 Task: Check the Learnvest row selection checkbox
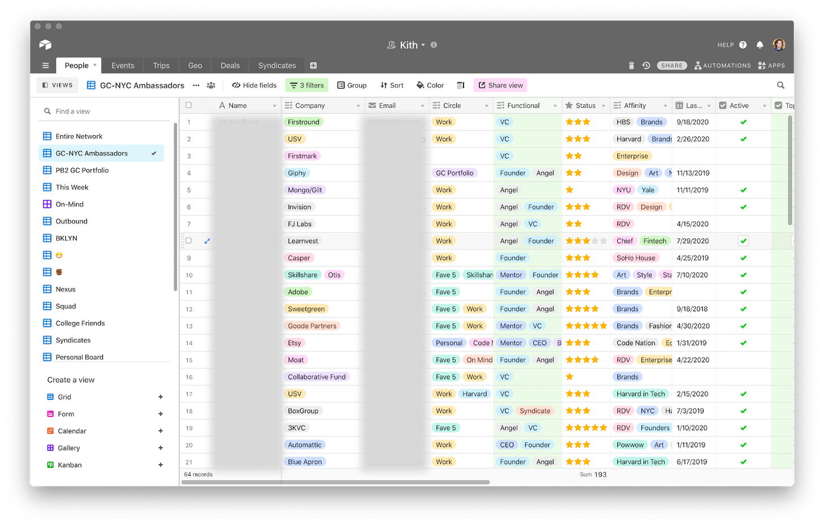click(x=189, y=241)
